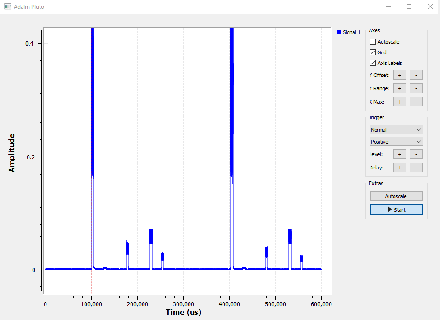Toggle the Axis Labels checkbox
The image size is (440, 320).
[373, 63]
